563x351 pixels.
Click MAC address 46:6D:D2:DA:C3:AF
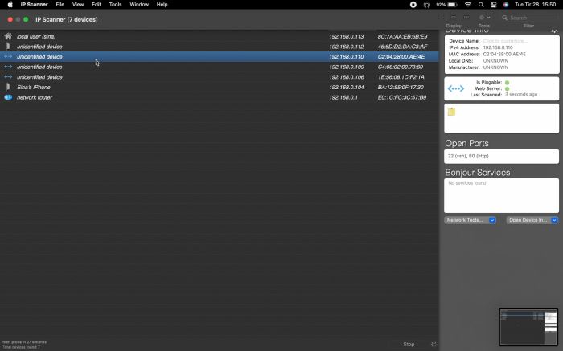pos(402,47)
